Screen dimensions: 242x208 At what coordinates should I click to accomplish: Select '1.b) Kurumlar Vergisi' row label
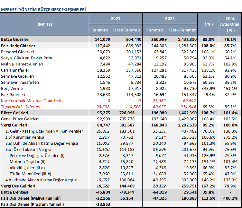click(x=25, y=137)
